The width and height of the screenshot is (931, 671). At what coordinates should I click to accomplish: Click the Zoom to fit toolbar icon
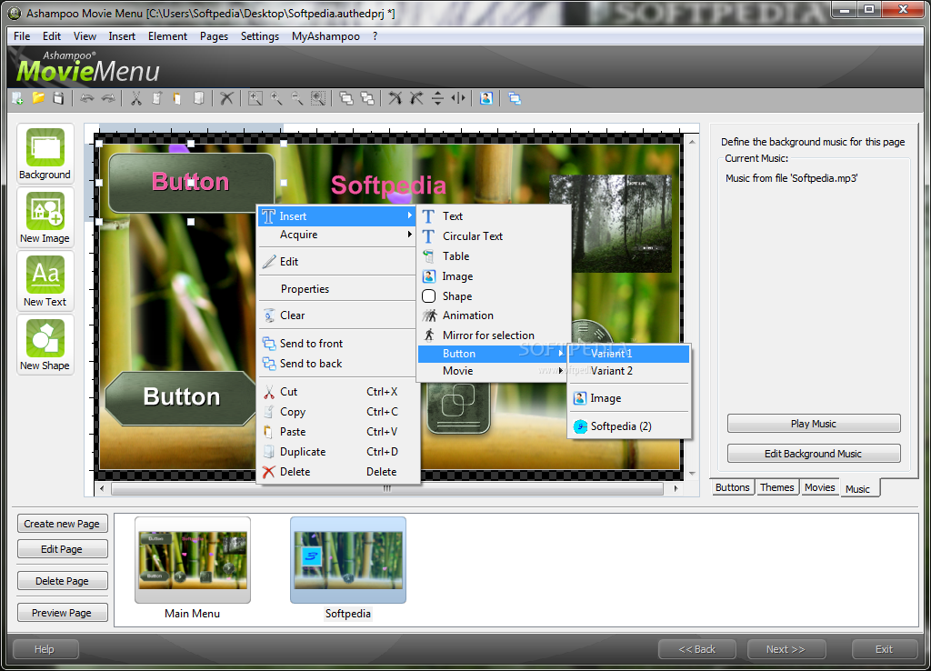(318, 98)
